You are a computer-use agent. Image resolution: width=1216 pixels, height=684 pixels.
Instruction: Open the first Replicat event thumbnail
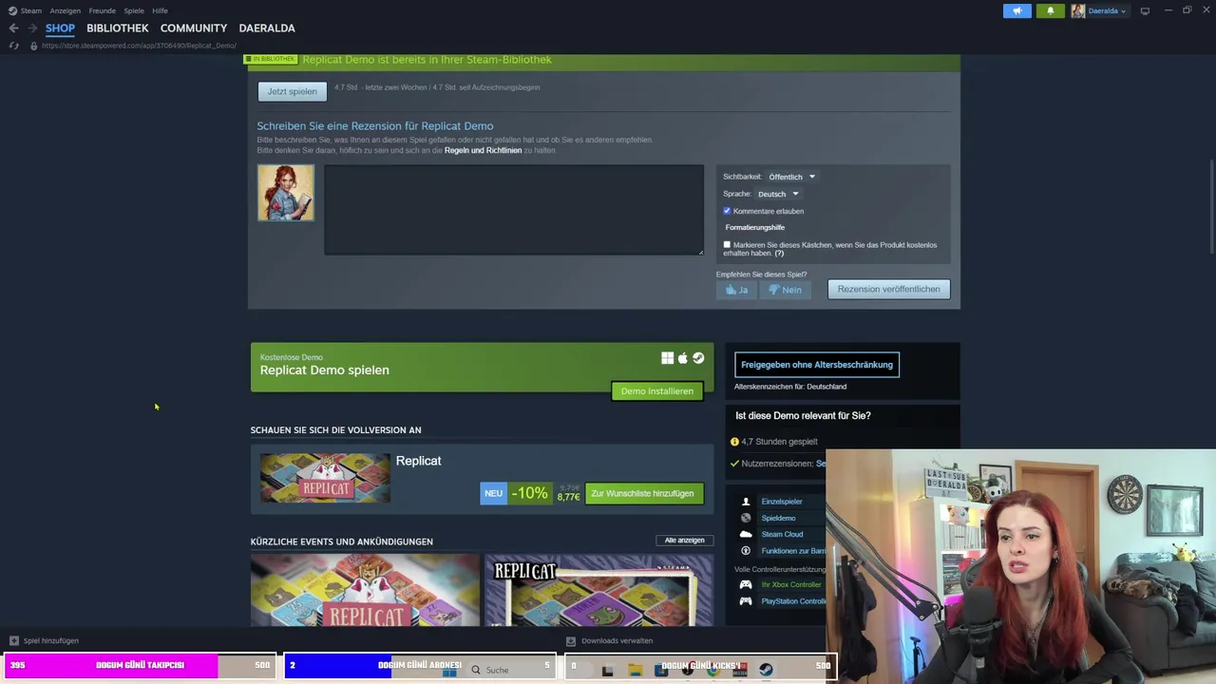[365, 590]
